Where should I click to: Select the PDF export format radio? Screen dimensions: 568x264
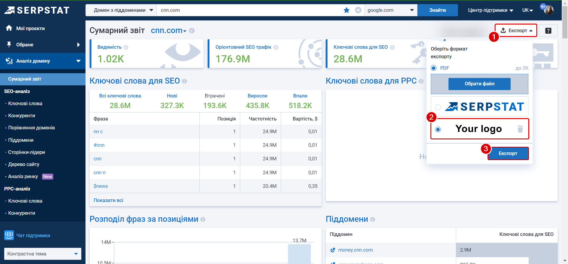pos(434,68)
